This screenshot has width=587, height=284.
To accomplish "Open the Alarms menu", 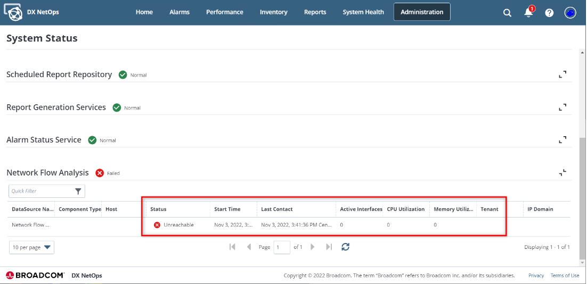I will 180,12.
